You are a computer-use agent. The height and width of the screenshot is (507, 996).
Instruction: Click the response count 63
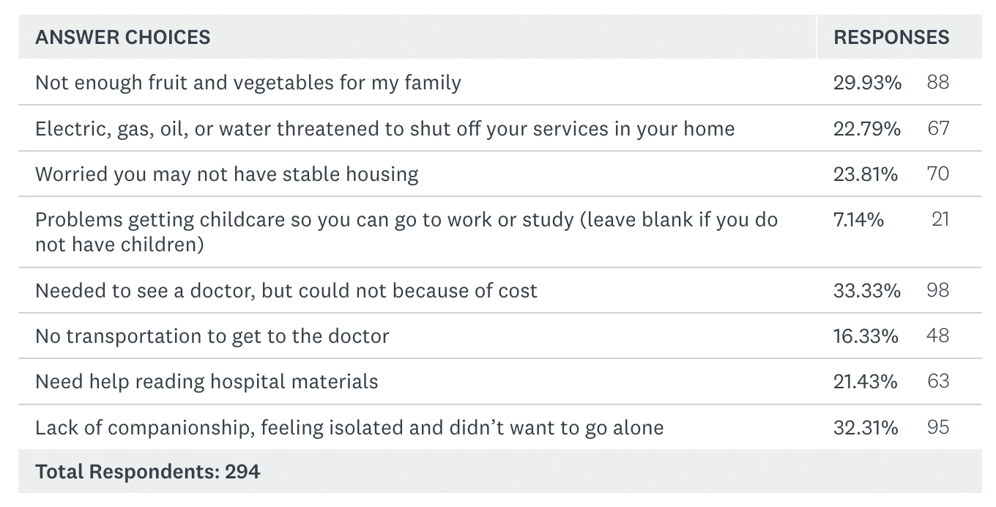[x=937, y=382]
